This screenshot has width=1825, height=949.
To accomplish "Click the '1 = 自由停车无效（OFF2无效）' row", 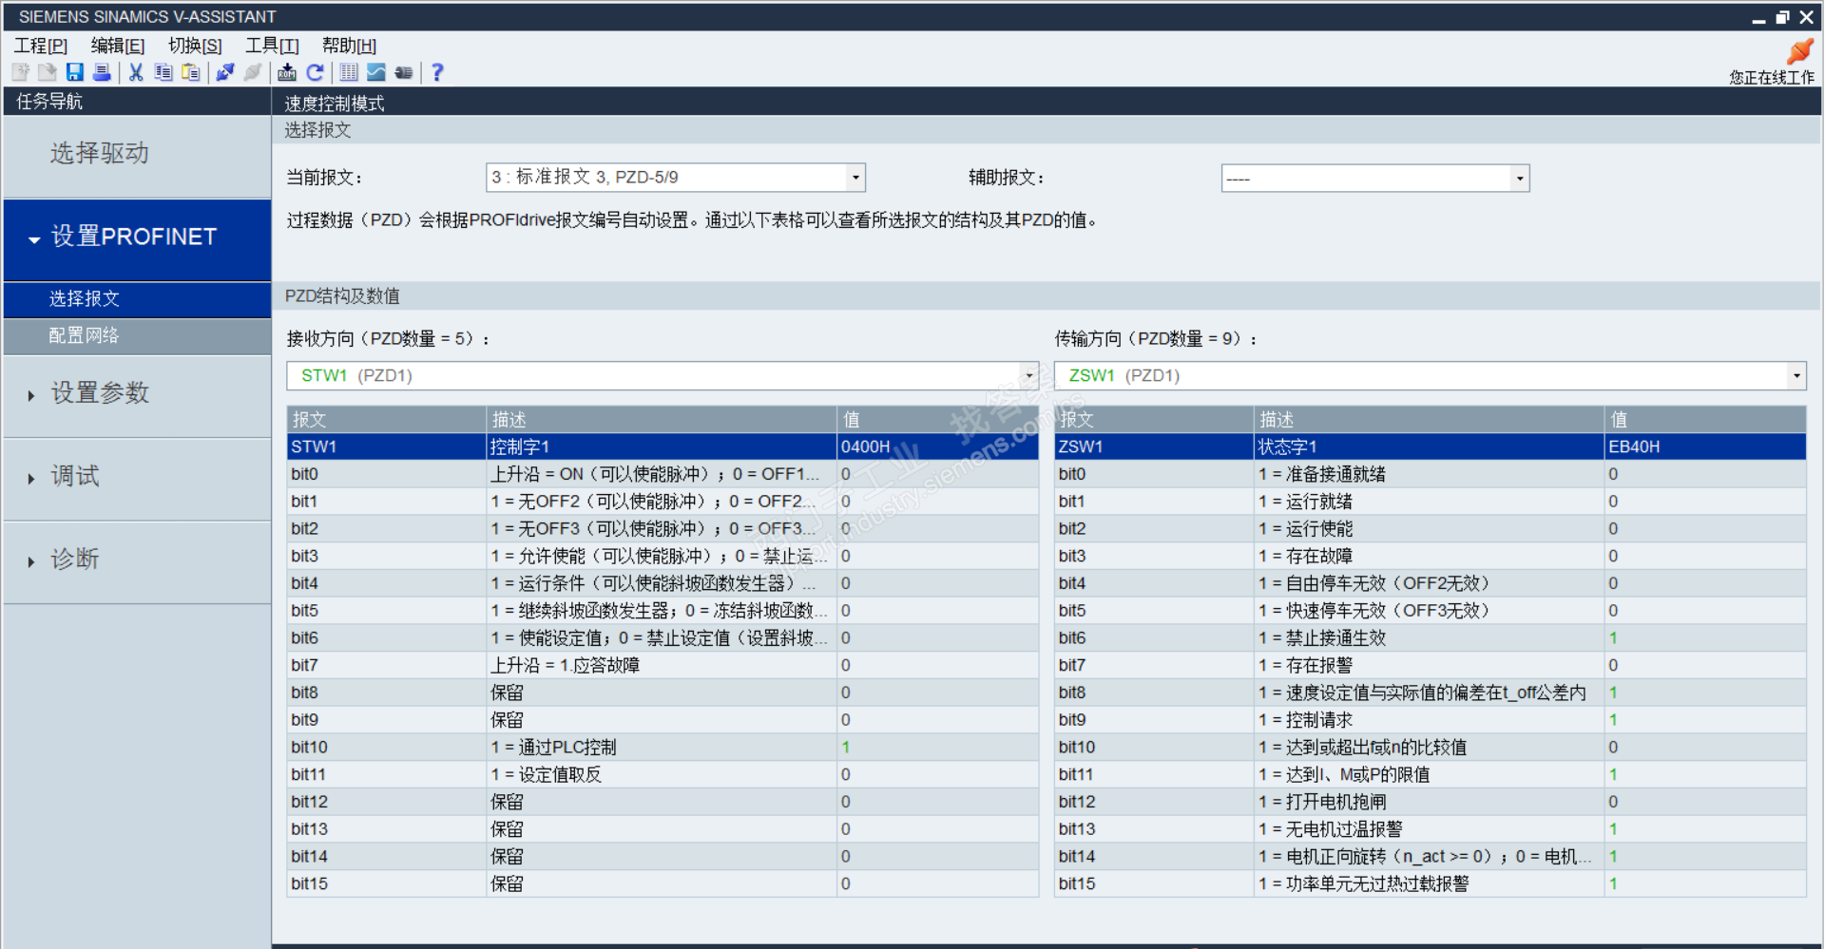I will [1431, 583].
